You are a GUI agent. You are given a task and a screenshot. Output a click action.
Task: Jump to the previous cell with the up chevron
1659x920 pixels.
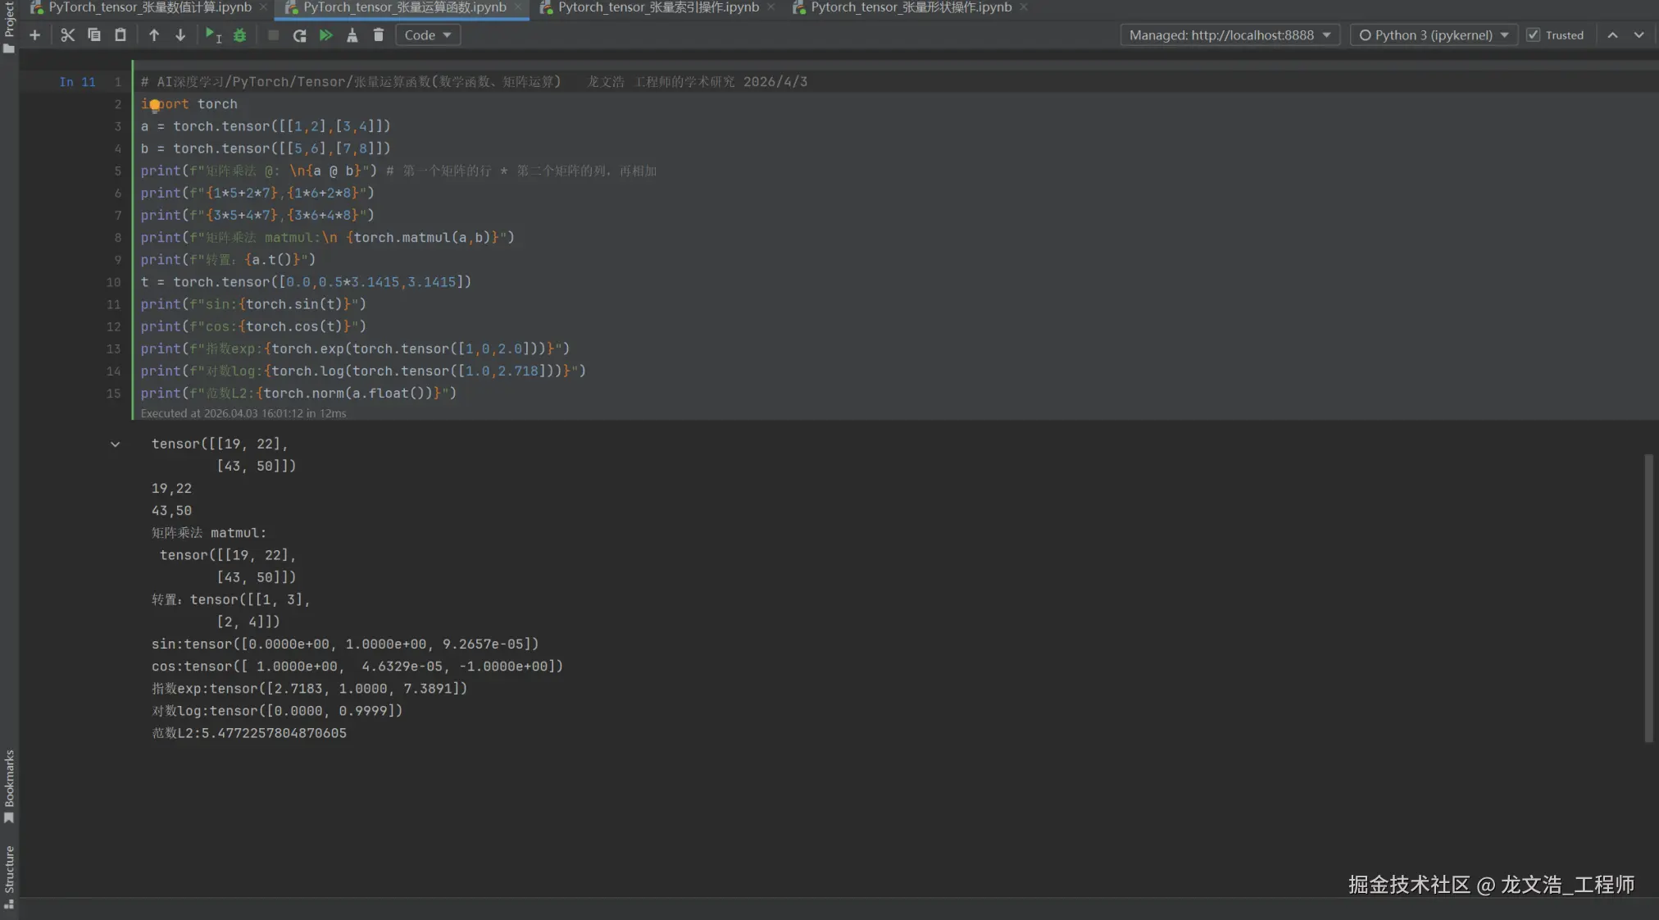(1612, 35)
